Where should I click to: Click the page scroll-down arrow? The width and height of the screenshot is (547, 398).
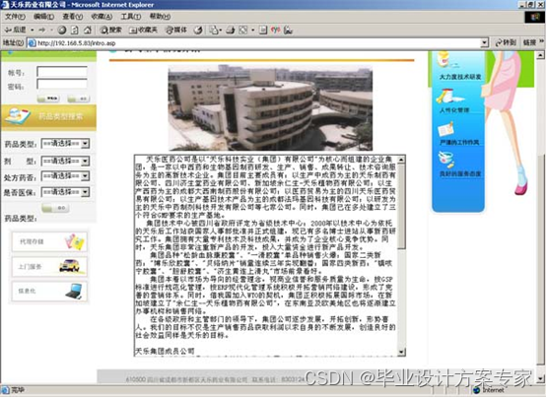(x=540, y=378)
